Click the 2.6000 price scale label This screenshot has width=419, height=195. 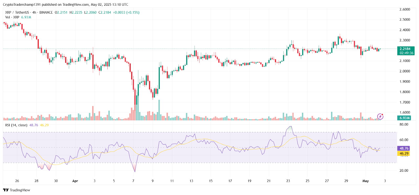pyautogui.click(x=405, y=9)
